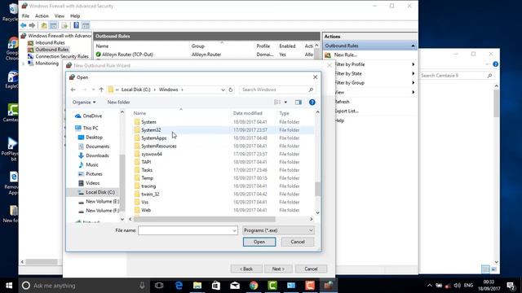Launch Chrome from the taskbar

coord(254,286)
